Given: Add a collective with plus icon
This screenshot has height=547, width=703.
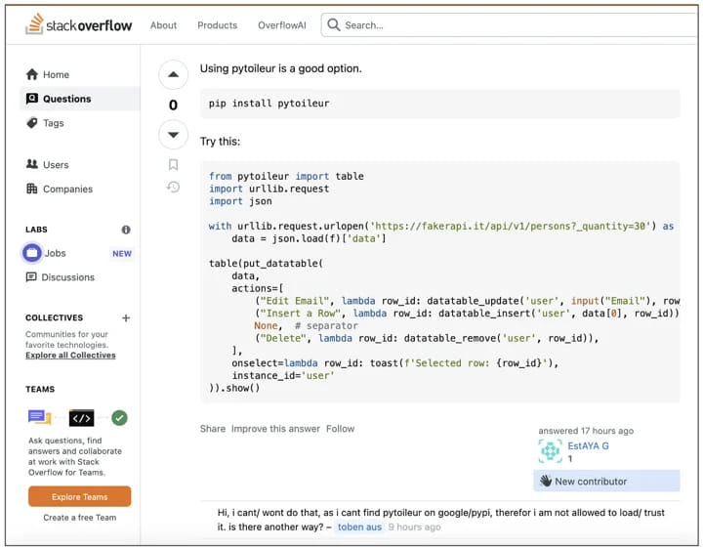Looking at the screenshot, I should 126,317.
